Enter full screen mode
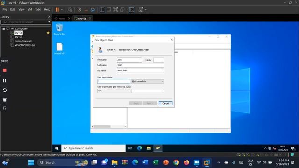Screen dimensions: 299x168 115,9
